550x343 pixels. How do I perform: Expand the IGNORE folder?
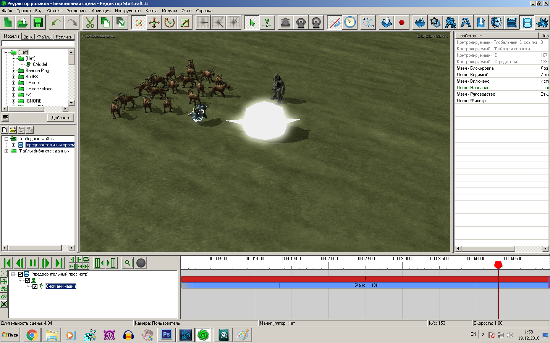(x=13, y=101)
